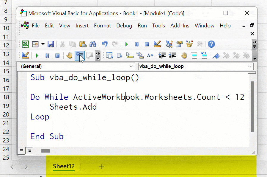Screen dimensions: 267x177
Task: Toggle Design Mode on
Action: (x=157, y=44)
